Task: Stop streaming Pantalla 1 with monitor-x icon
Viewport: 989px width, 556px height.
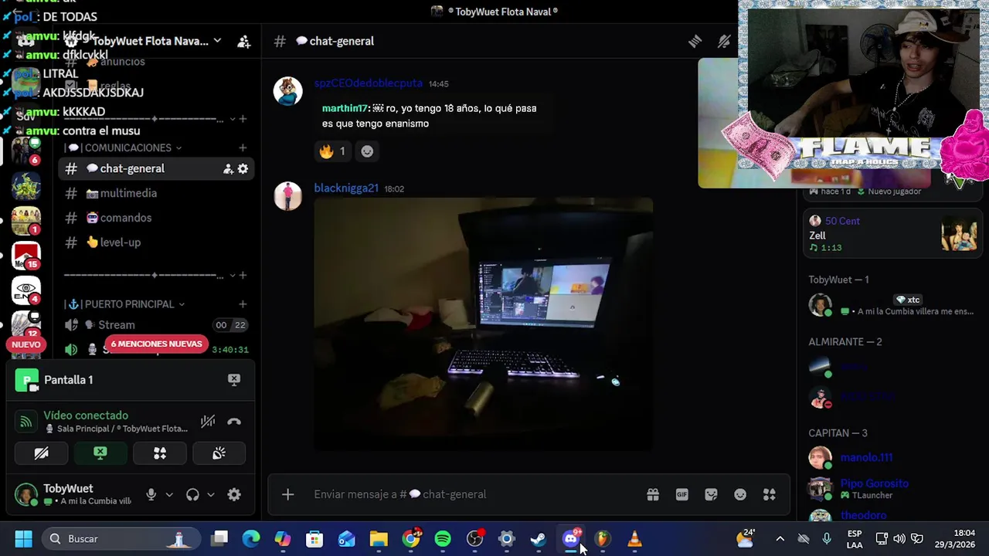Action: pos(234,379)
